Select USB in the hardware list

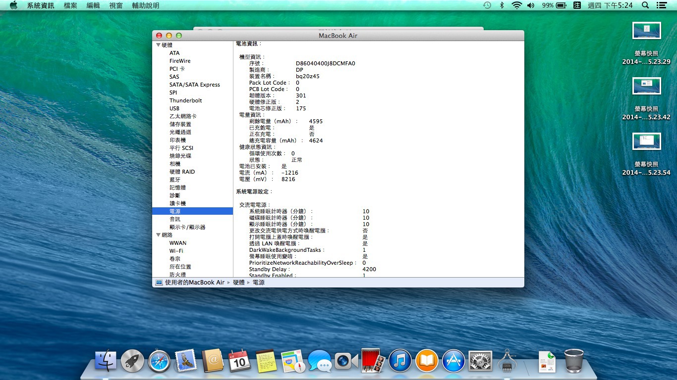point(174,108)
